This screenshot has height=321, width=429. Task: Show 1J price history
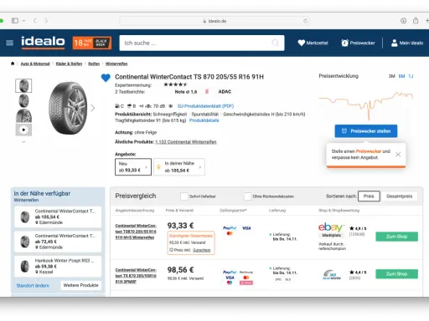coord(411,76)
